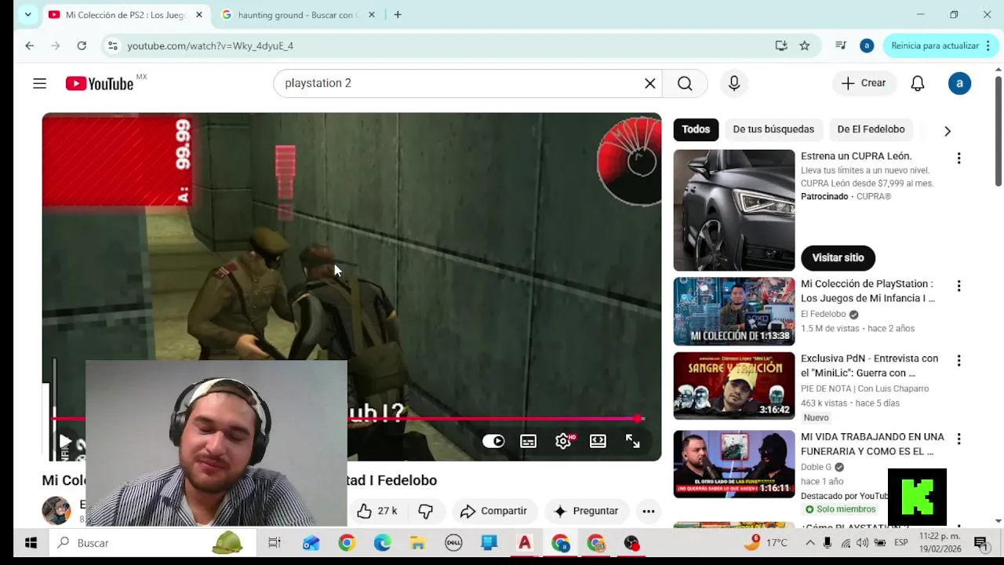Screen dimensions: 1004x565
Task: Open the Dell app on taskbar
Action: point(453,543)
